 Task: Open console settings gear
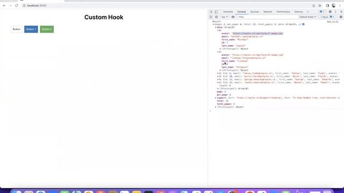tap(341, 17)
